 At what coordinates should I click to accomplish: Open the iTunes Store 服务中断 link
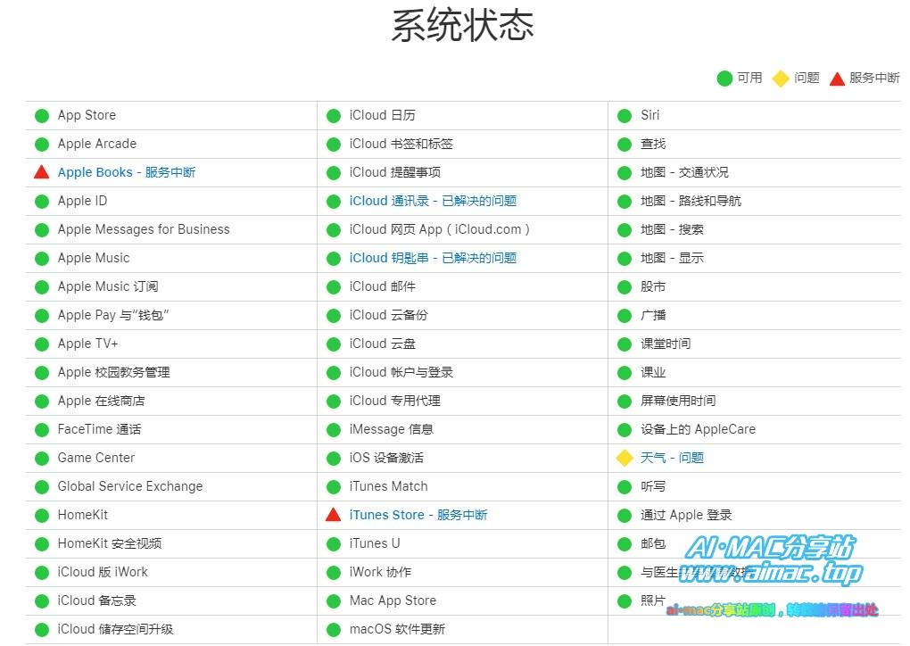pyautogui.click(x=418, y=515)
